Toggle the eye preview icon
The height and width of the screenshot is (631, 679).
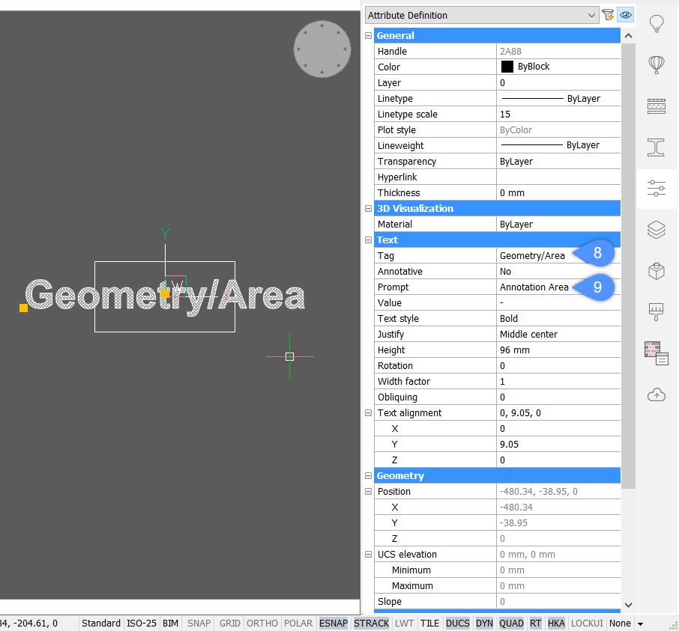point(626,15)
